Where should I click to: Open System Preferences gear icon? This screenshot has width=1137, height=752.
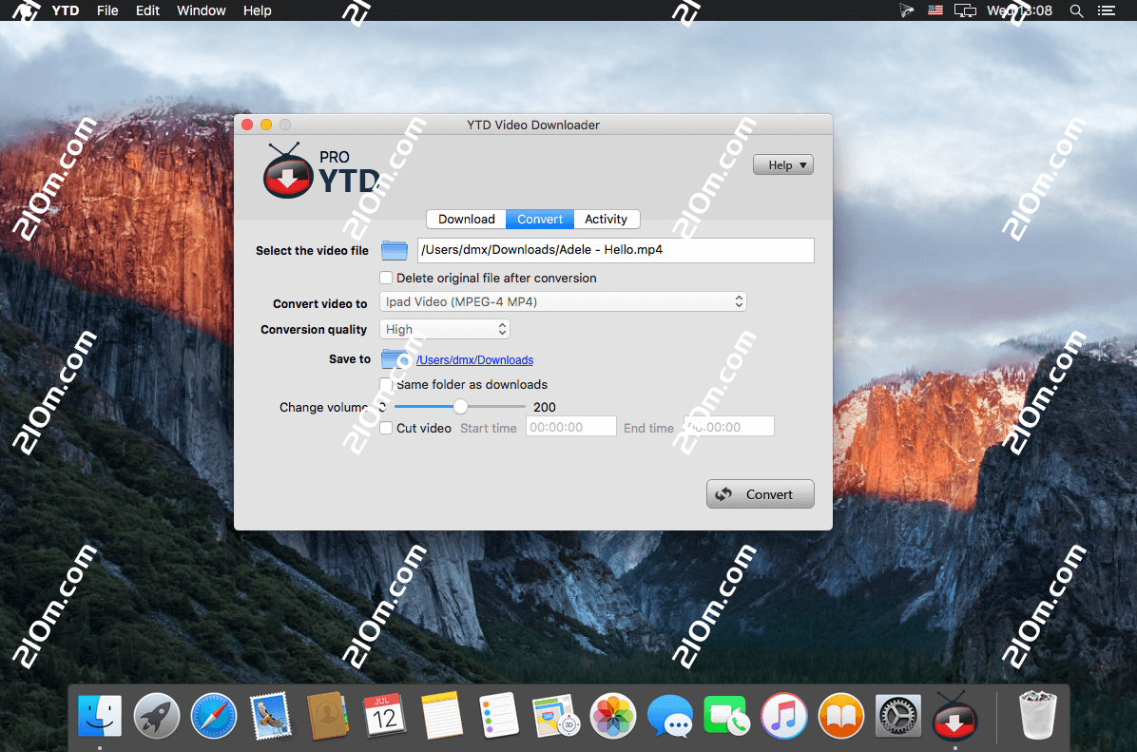point(897,716)
